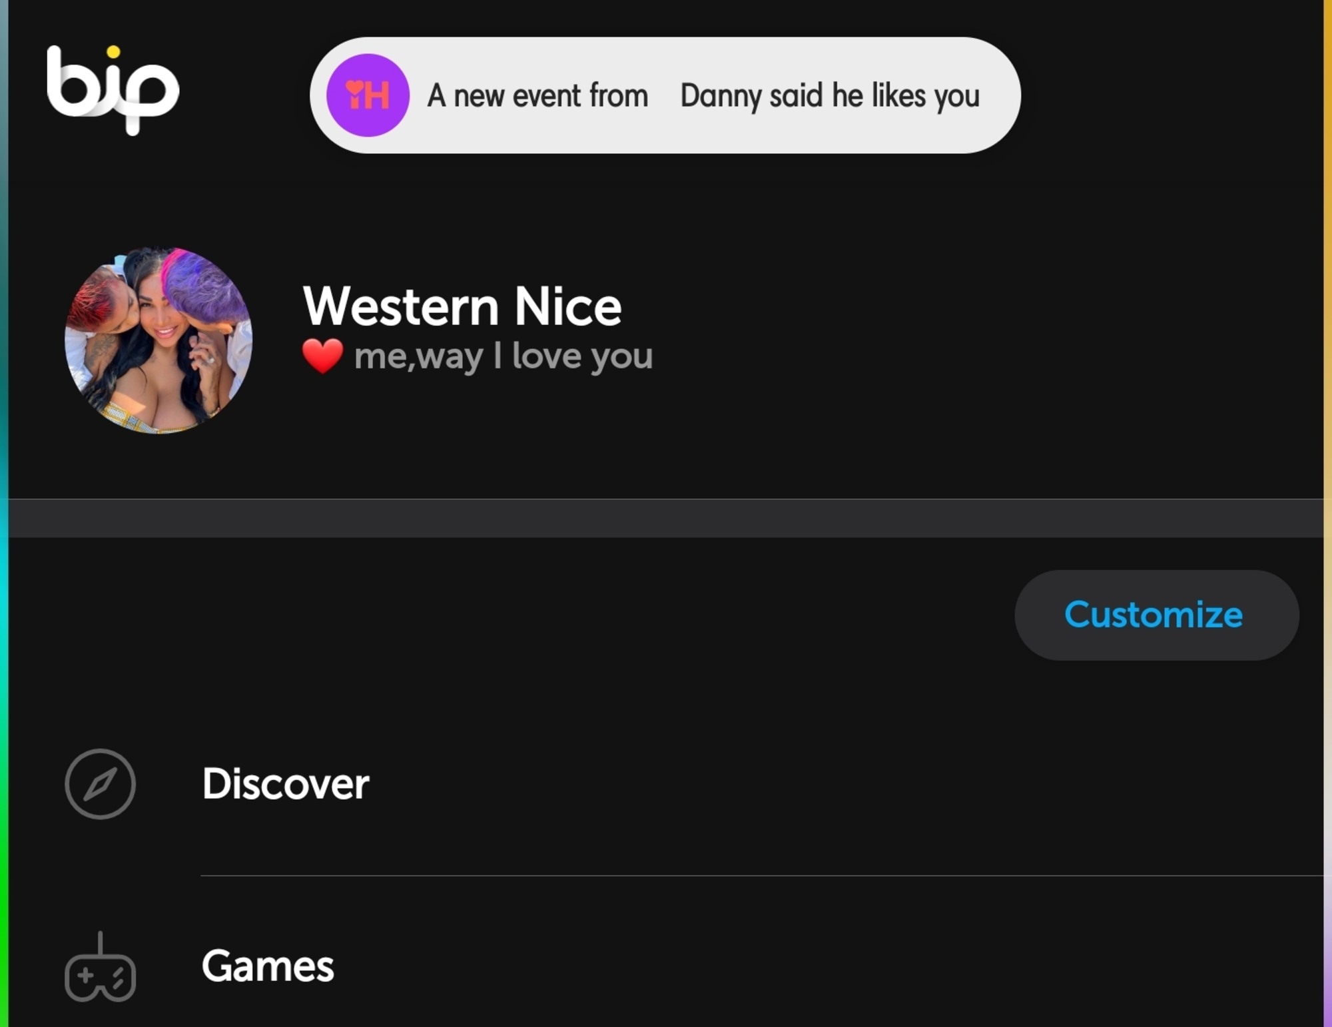Open the Games menu entry

[x=666, y=966]
